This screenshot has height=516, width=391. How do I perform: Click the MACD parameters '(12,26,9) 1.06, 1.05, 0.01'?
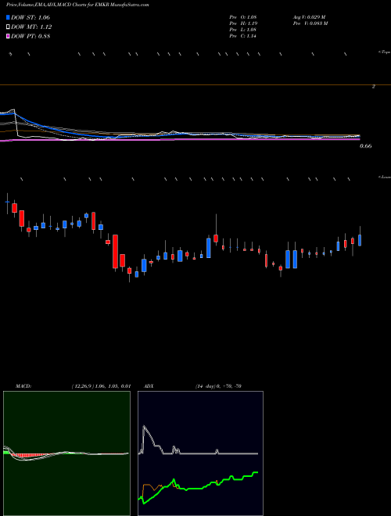(102, 386)
